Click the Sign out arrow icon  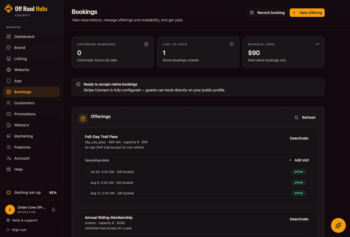click(x=8, y=230)
